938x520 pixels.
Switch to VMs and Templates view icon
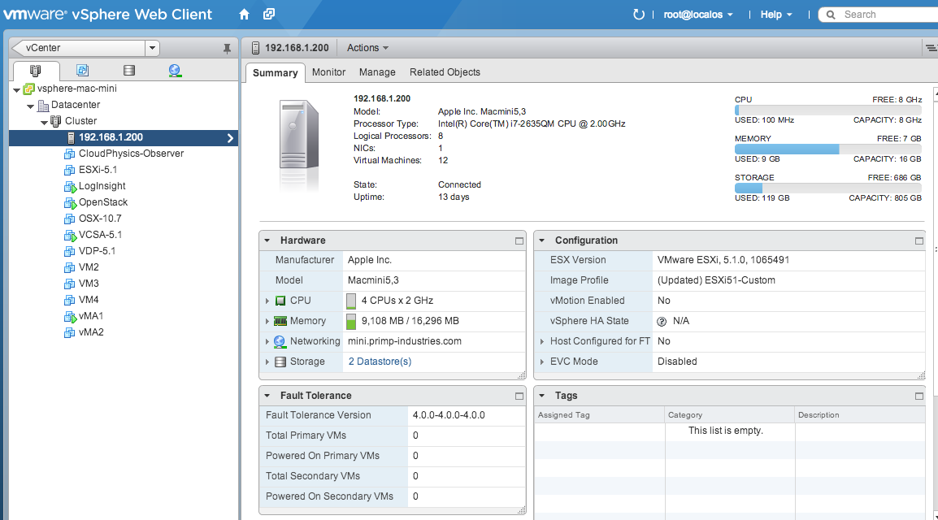[x=83, y=71]
